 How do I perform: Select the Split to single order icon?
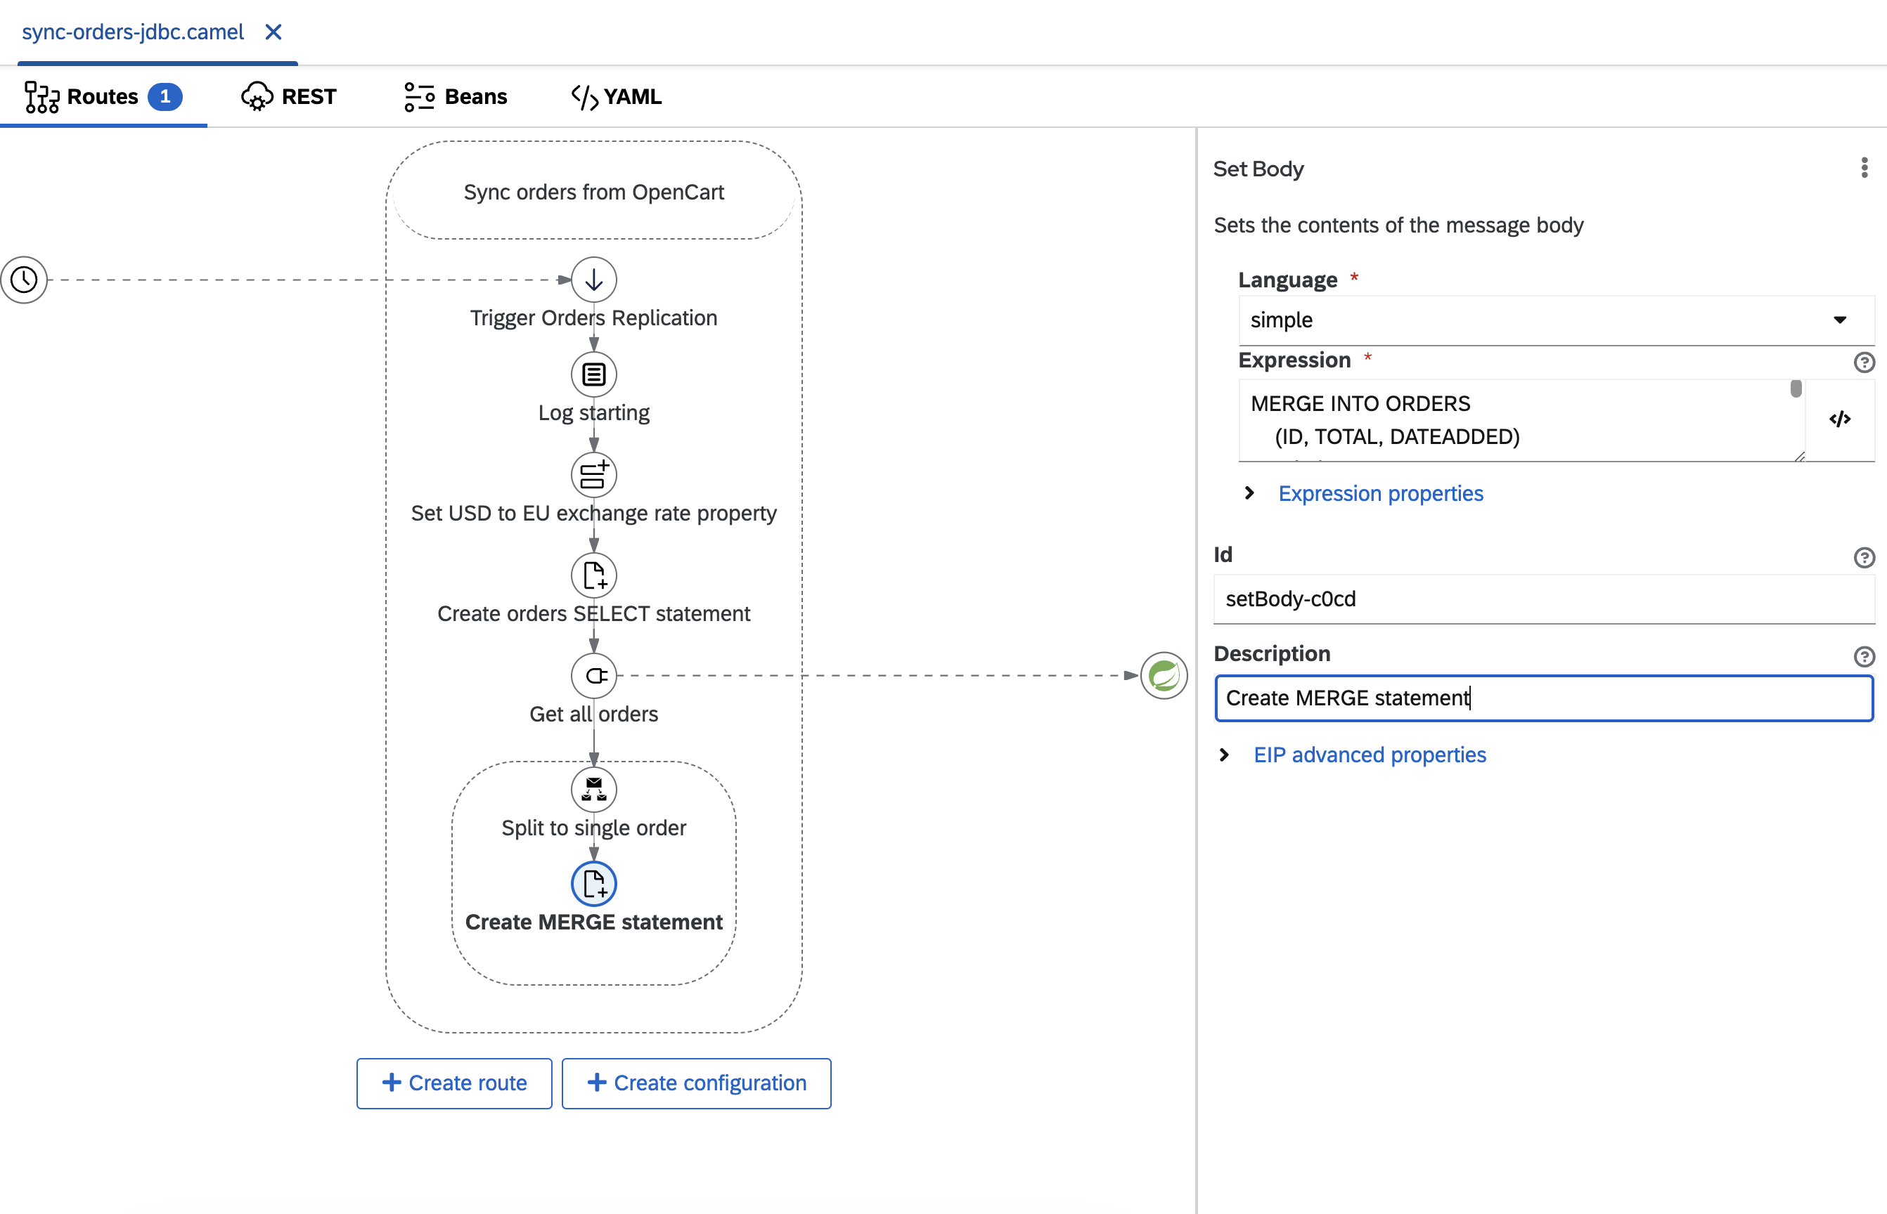point(593,789)
